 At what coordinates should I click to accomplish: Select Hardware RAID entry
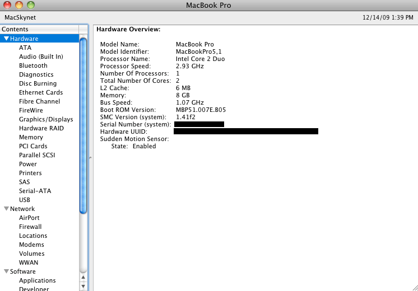(41, 128)
